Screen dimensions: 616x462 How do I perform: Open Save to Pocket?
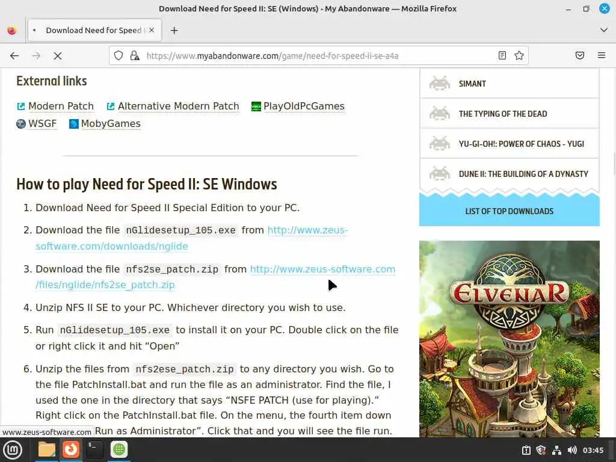pos(580,56)
